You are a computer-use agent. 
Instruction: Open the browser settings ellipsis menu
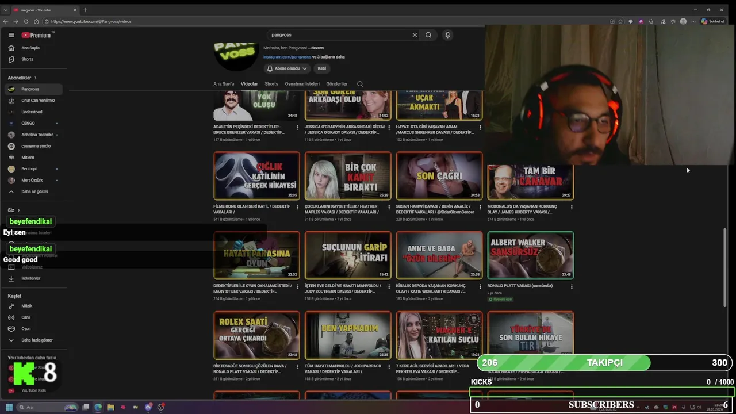point(693,21)
